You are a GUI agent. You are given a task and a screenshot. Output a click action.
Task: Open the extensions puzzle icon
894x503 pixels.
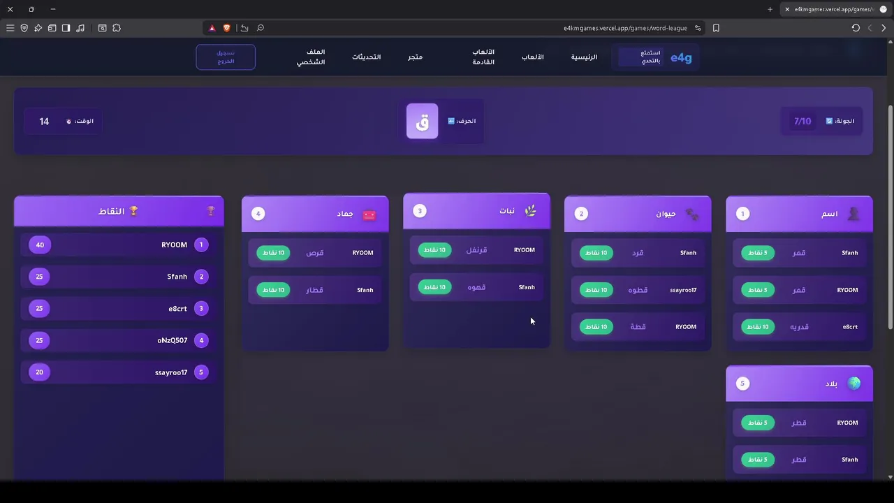click(x=117, y=28)
